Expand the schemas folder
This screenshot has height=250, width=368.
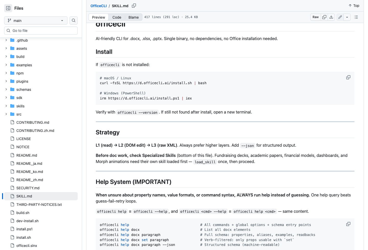tap(6, 90)
